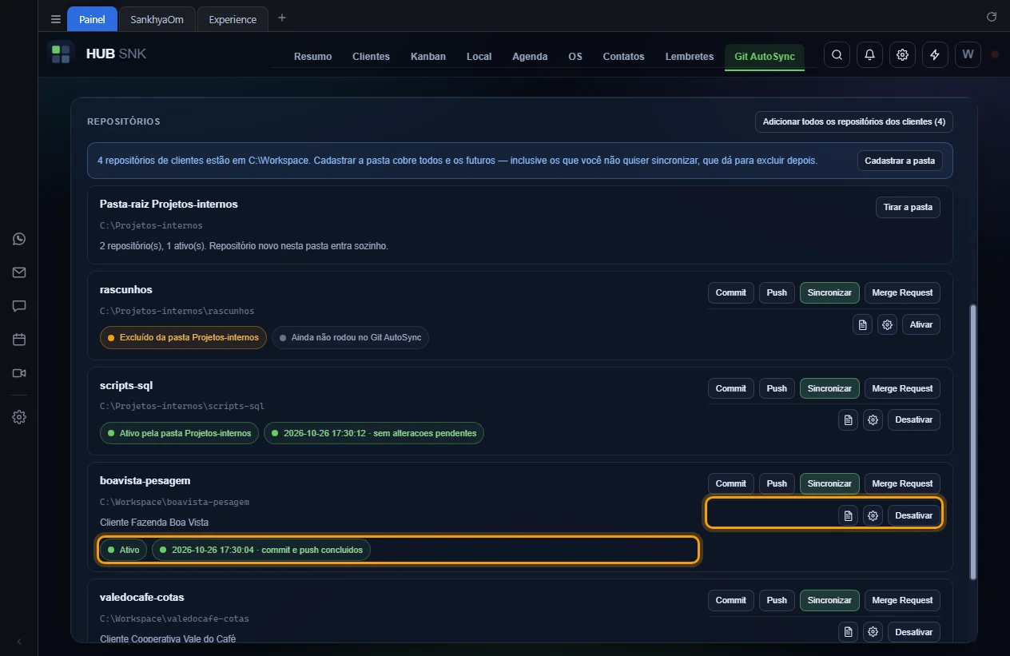Create Merge Request for boavista-pesagem
1010x656 pixels.
[x=902, y=483]
